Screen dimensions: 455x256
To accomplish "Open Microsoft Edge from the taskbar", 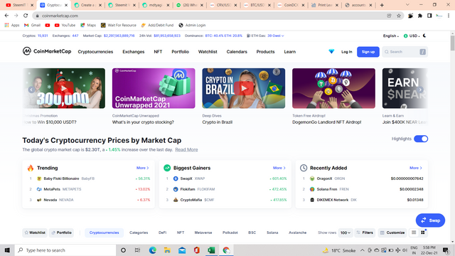I will (x=153, y=250).
